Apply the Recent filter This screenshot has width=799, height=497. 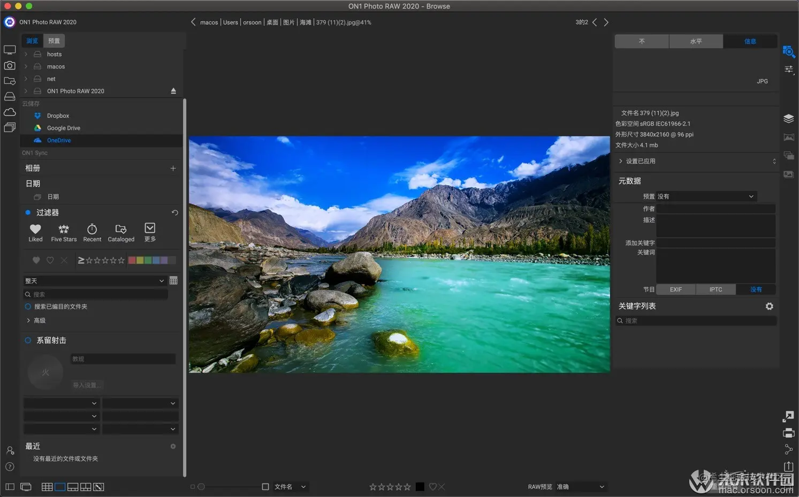(x=92, y=233)
